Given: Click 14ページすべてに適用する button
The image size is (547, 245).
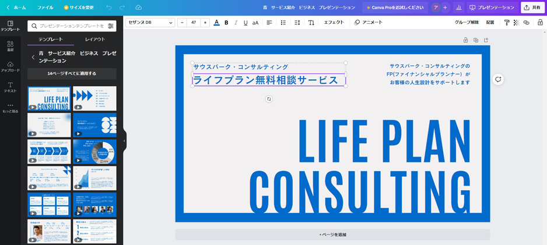Looking at the screenshot, I should pyautogui.click(x=72, y=74).
